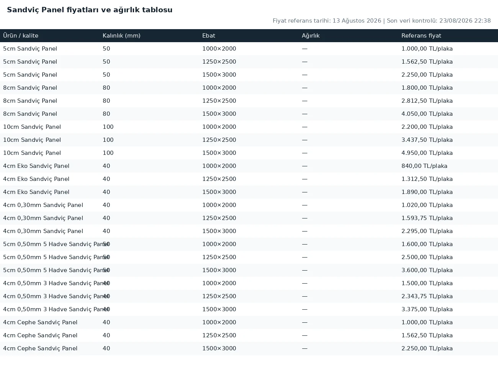Click thickness "80" in the 1.800,00 TL row
This screenshot has height=381, width=498.
tap(106, 88)
